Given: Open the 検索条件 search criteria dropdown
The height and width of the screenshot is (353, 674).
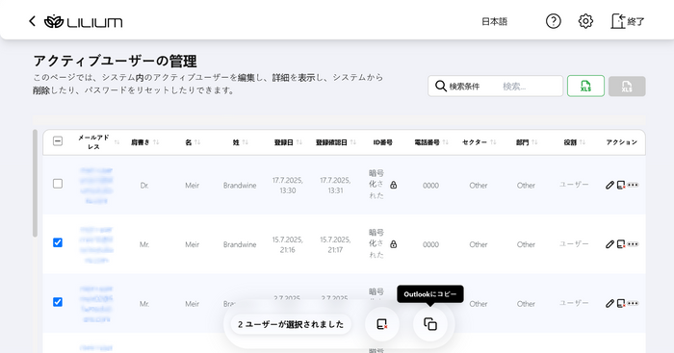Looking at the screenshot, I should (464, 87).
